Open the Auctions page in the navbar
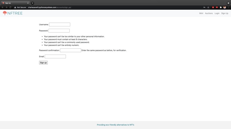The image size is (231, 129). [x=209, y=13]
